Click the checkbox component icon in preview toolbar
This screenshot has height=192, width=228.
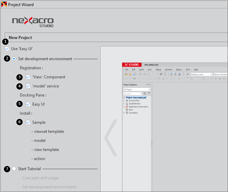pos(171,78)
